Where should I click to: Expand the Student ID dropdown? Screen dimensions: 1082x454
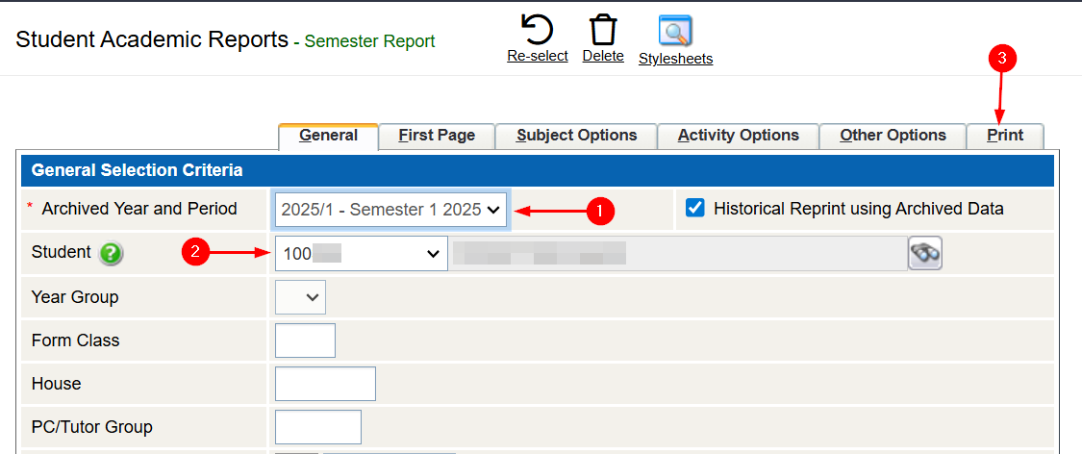pyautogui.click(x=361, y=254)
